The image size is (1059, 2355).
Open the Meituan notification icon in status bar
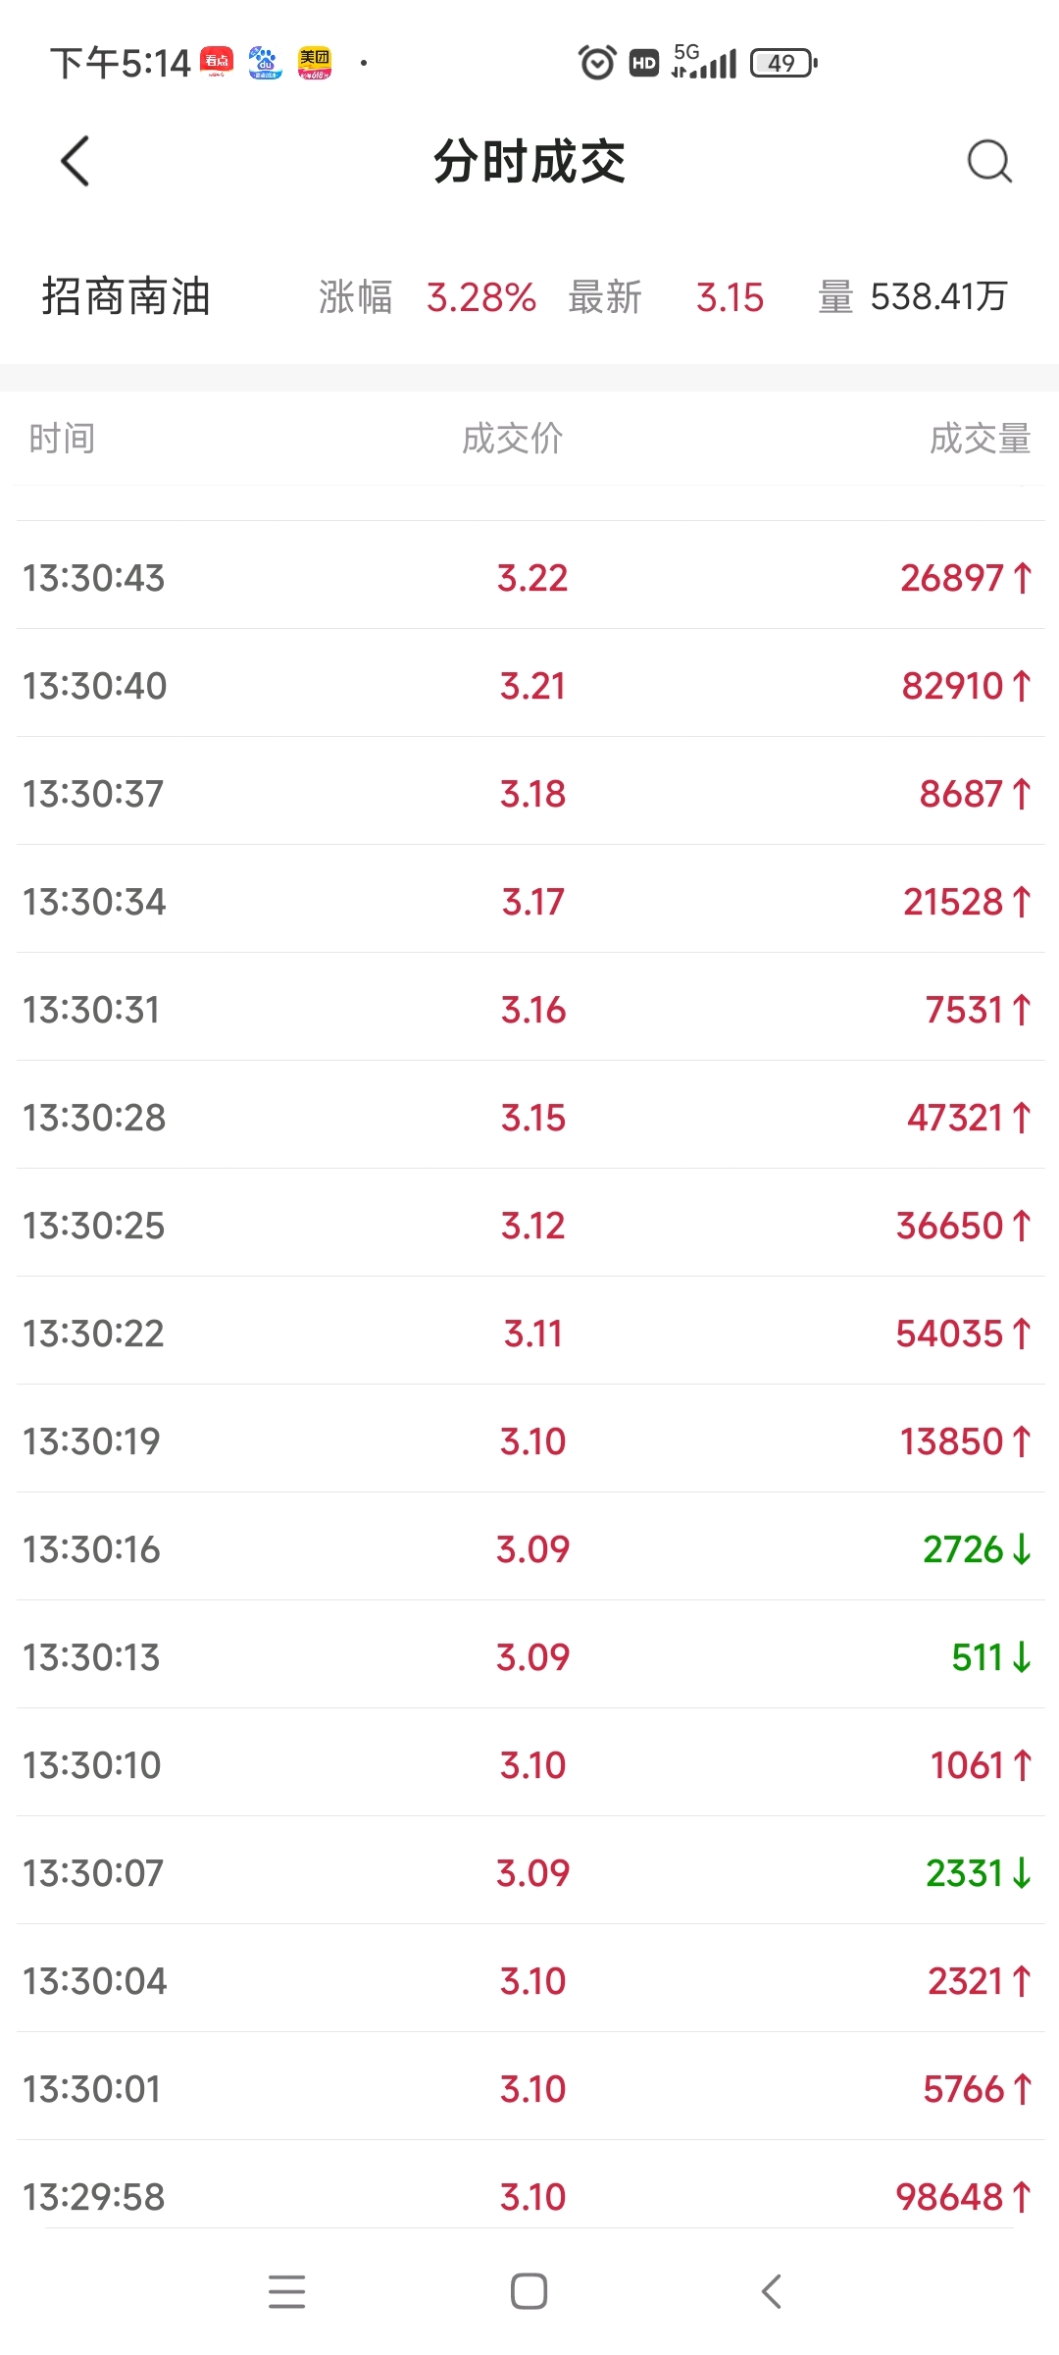(x=315, y=63)
